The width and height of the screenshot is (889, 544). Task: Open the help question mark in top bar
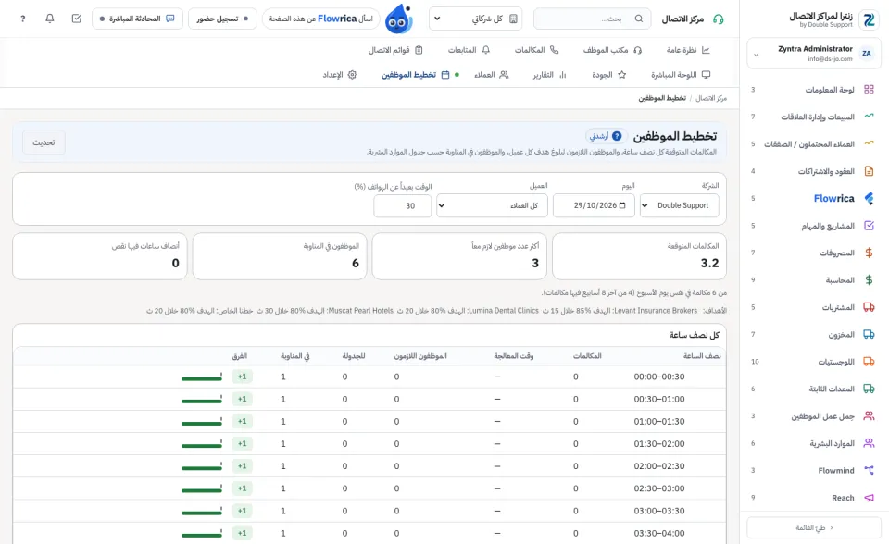point(22,19)
